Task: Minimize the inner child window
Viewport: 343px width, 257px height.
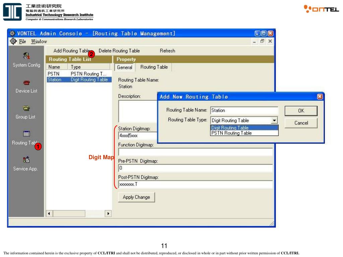Action: 254,41
